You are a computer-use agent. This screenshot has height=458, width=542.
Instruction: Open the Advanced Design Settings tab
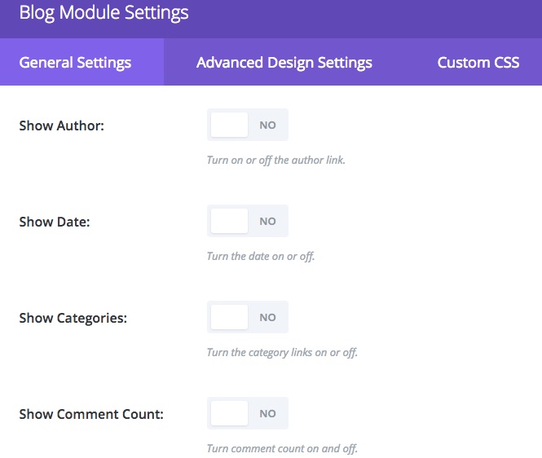tap(284, 62)
